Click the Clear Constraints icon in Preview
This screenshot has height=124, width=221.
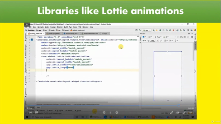pyautogui.click(x=157, y=41)
